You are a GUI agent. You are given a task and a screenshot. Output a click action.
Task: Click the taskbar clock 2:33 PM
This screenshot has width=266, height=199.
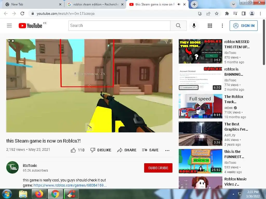pos(253,194)
